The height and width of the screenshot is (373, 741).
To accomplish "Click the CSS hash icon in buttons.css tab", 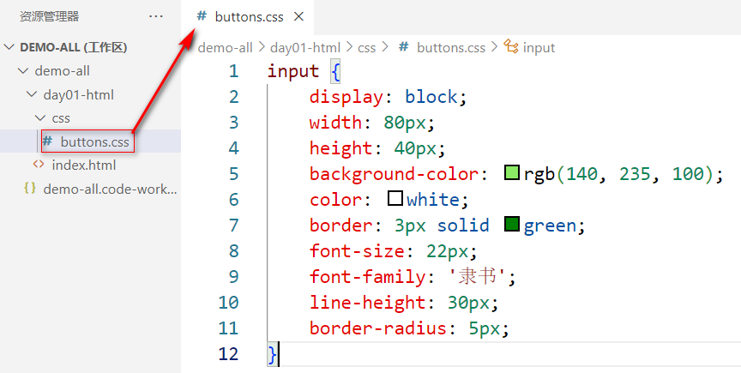I will point(202,16).
